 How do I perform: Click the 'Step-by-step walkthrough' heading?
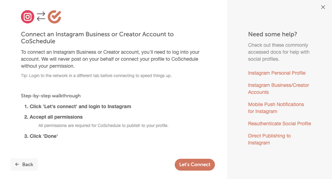tap(51, 96)
